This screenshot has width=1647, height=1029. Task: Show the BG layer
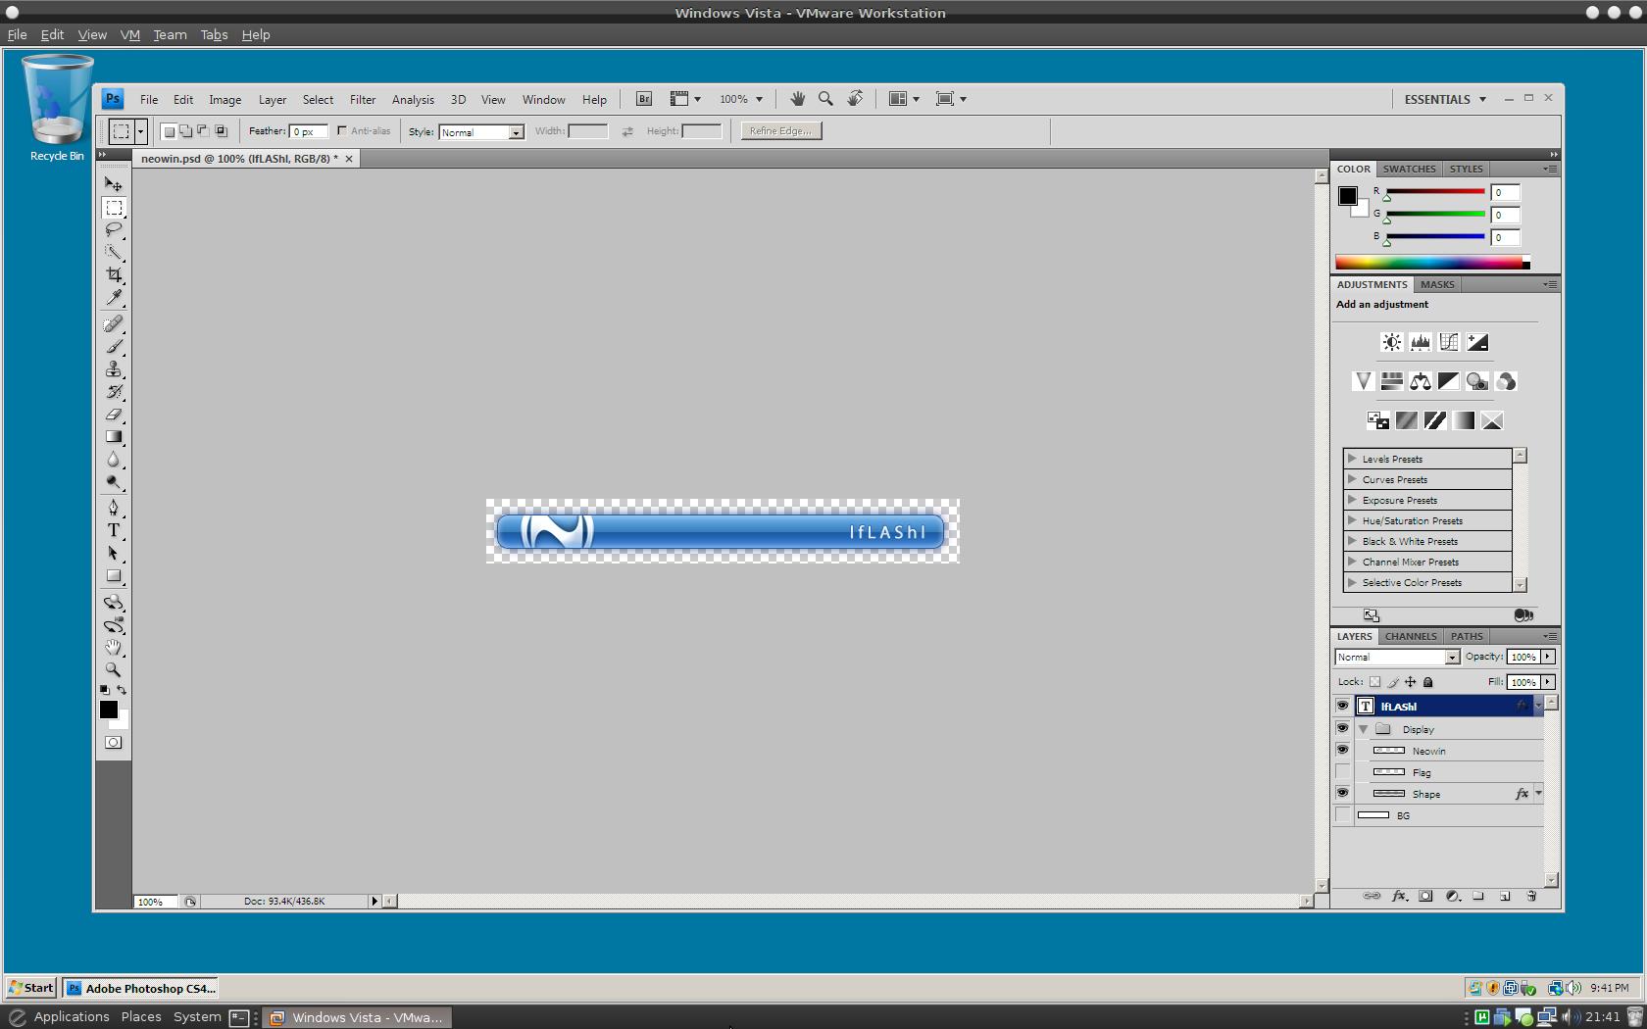coord(1342,814)
